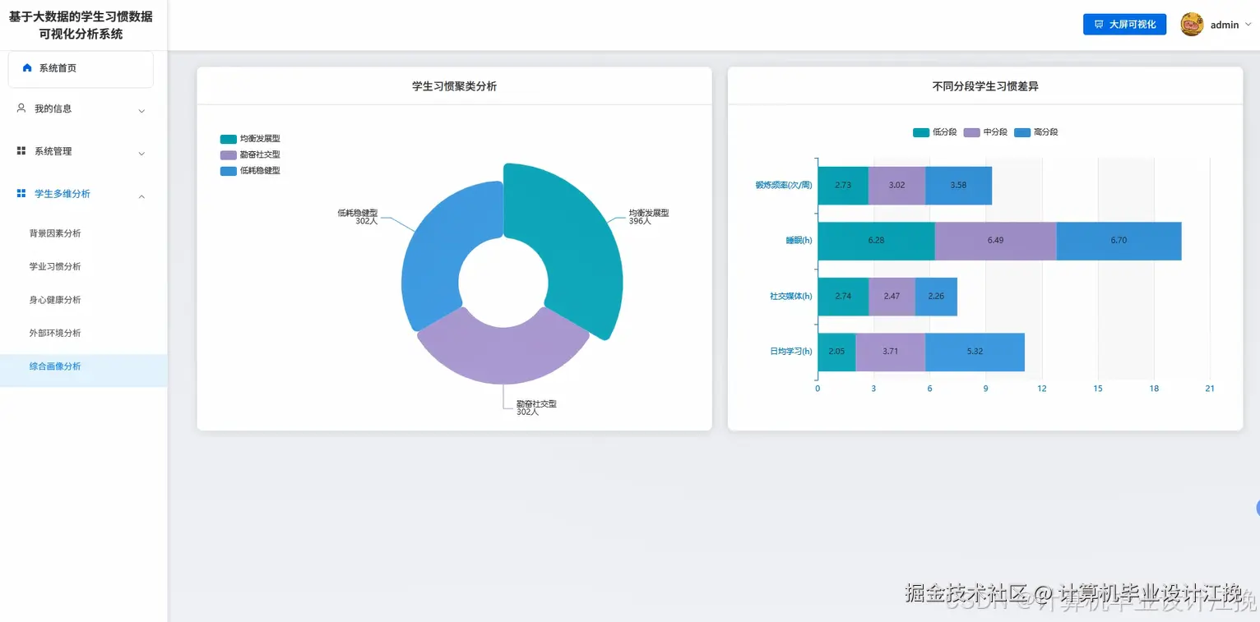Toggle 低耗稳健型 legend entry in pie chart

coord(250,171)
